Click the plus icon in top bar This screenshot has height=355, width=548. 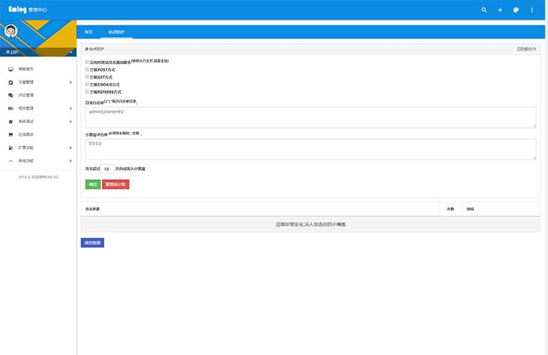click(500, 10)
